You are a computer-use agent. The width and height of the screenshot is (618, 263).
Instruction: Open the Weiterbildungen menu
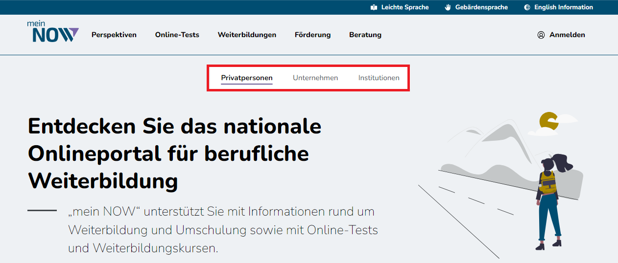click(x=247, y=35)
